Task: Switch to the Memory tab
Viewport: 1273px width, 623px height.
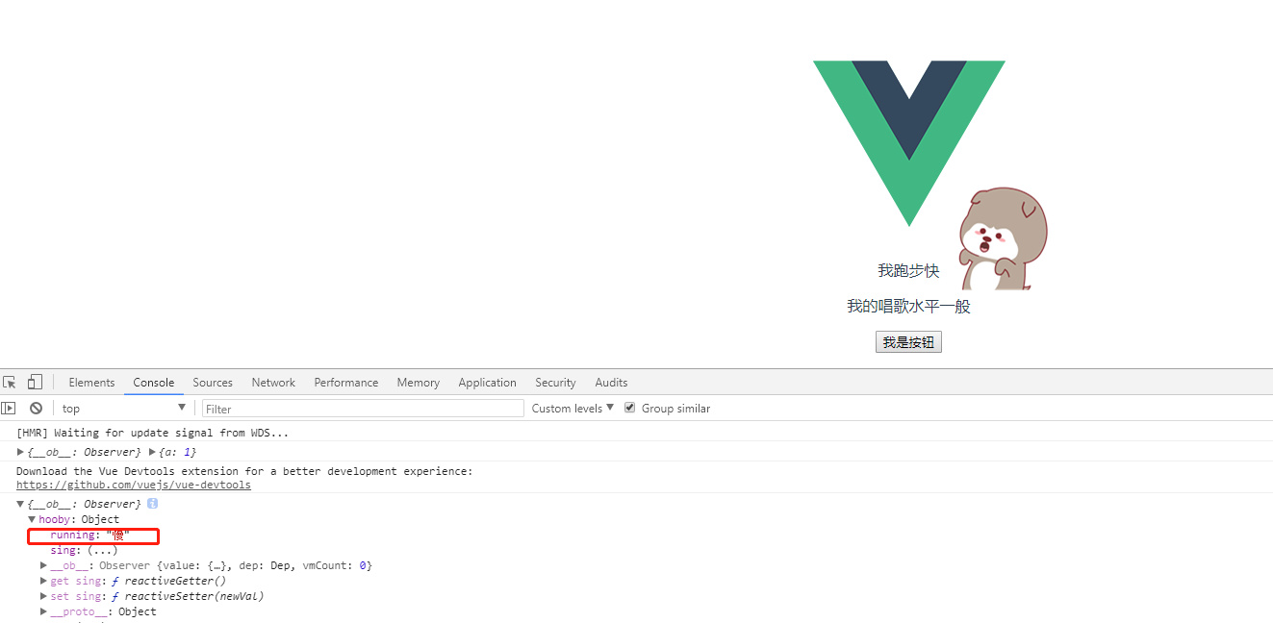Action: pos(419,382)
